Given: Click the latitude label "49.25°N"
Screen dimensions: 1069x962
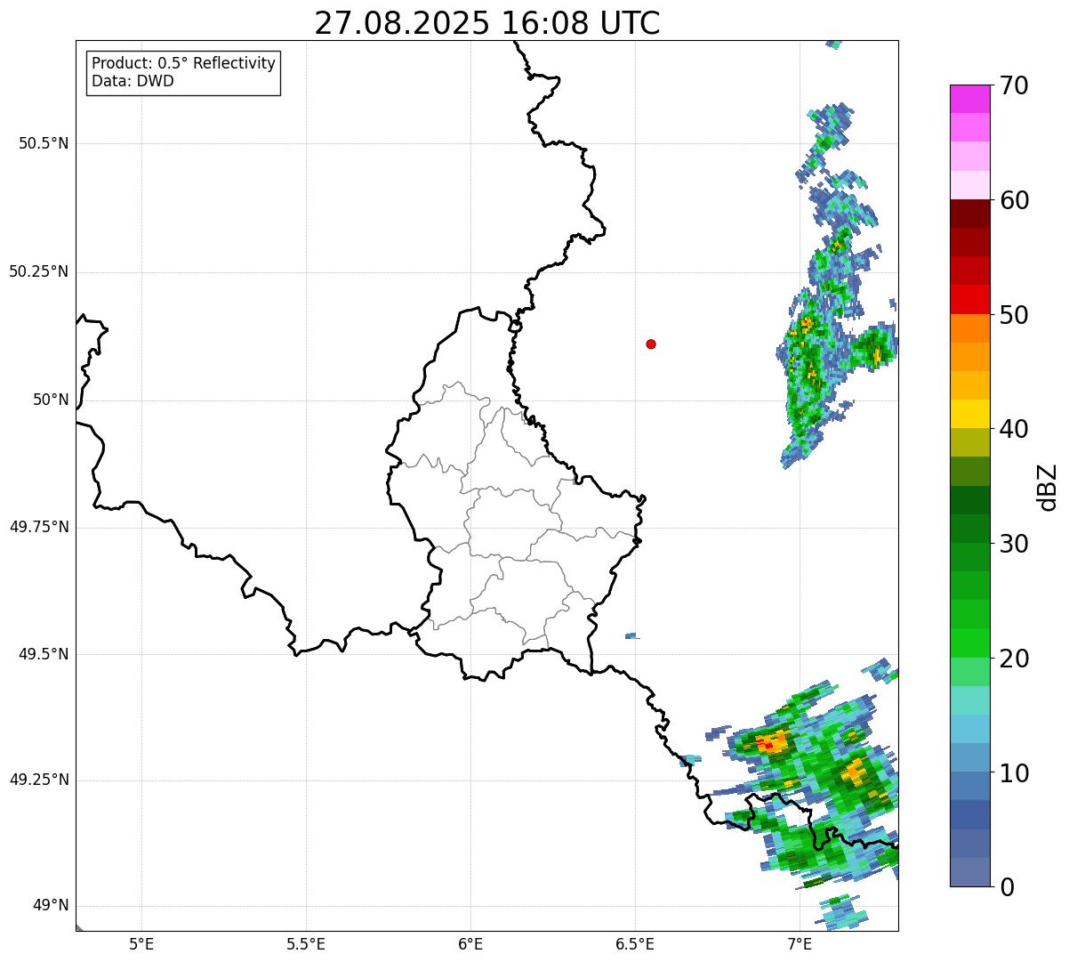Looking at the screenshot, I should point(39,780).
